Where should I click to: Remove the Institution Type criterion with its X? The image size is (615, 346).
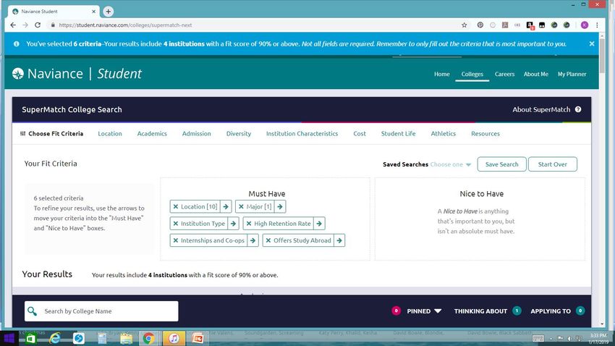click(x=176, y=223)
